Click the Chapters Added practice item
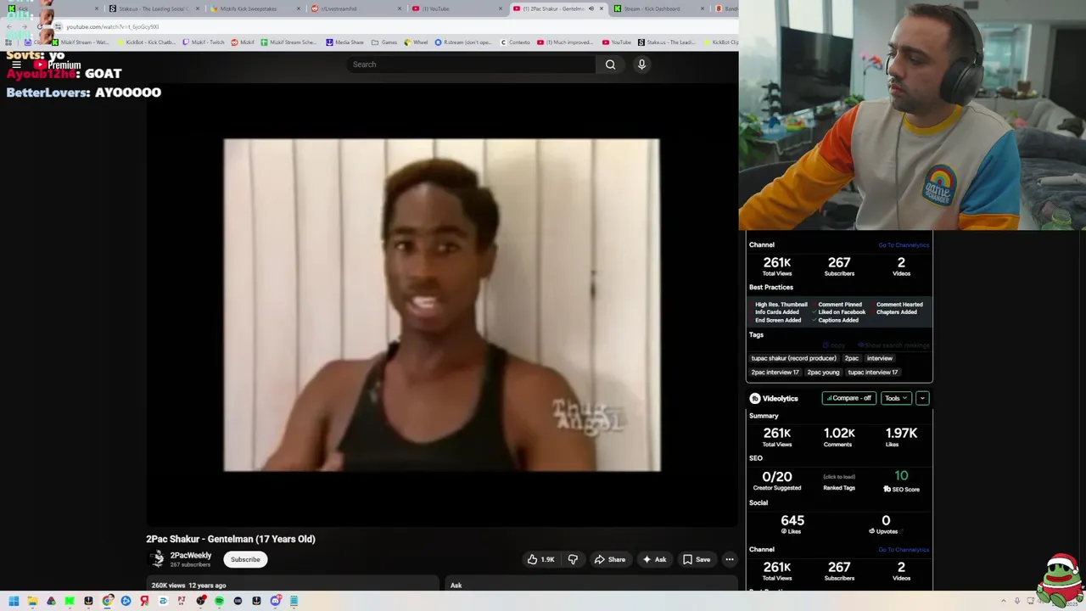Image resolution: width=1086 pixels, height=611 pixels. click(x=896, y=312)
